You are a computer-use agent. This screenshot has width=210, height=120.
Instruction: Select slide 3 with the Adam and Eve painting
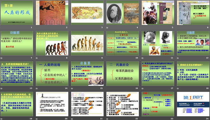coord(87,13)
